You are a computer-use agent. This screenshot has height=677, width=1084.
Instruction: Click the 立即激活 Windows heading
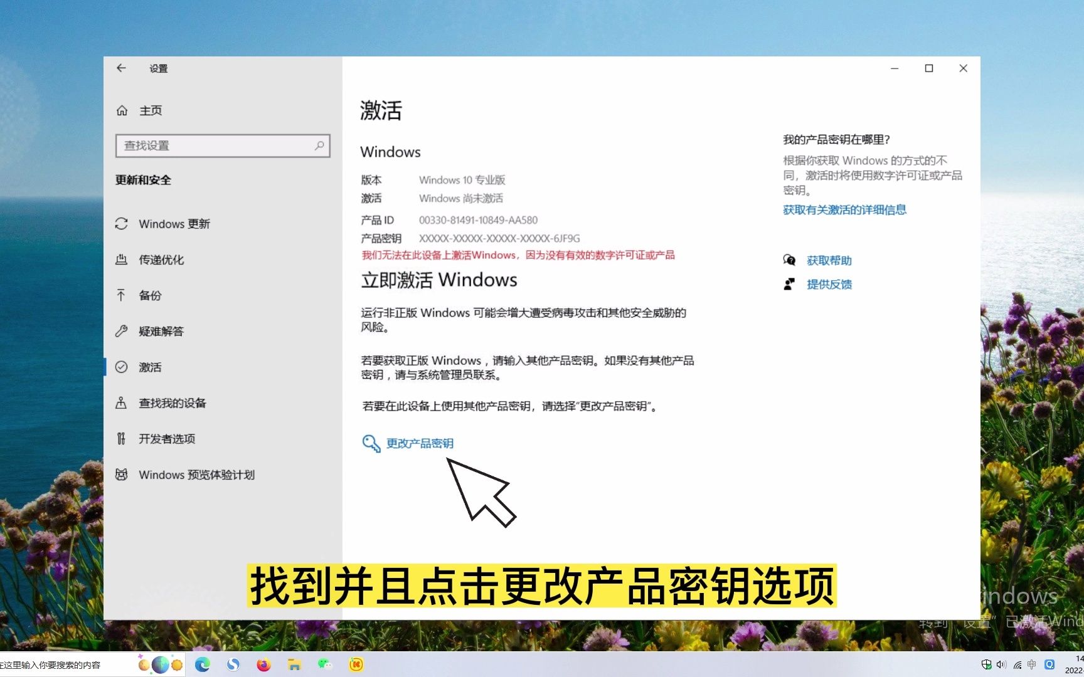(x=439, y=280)
